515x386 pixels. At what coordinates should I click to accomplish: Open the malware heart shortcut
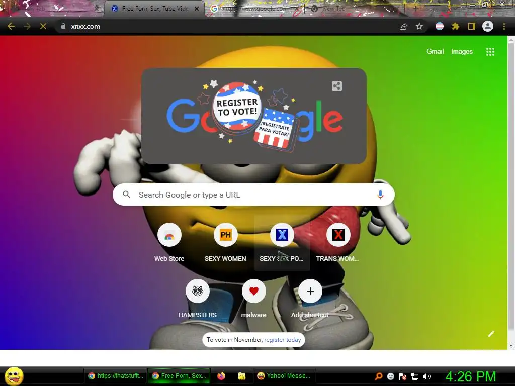pos(254,299)
